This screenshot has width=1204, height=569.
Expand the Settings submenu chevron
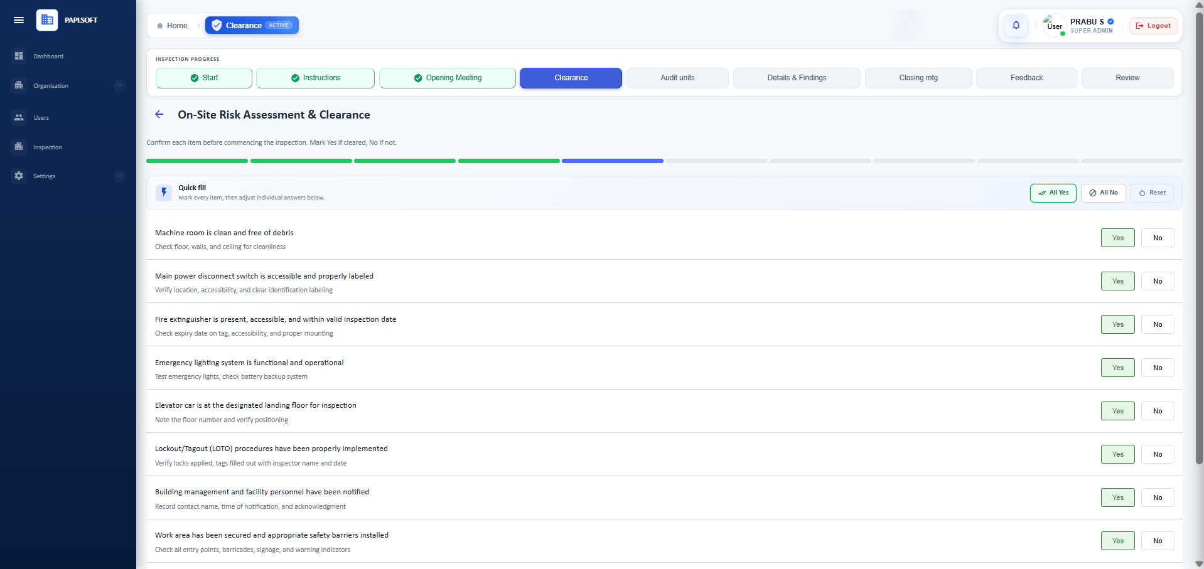pos(120,176)
